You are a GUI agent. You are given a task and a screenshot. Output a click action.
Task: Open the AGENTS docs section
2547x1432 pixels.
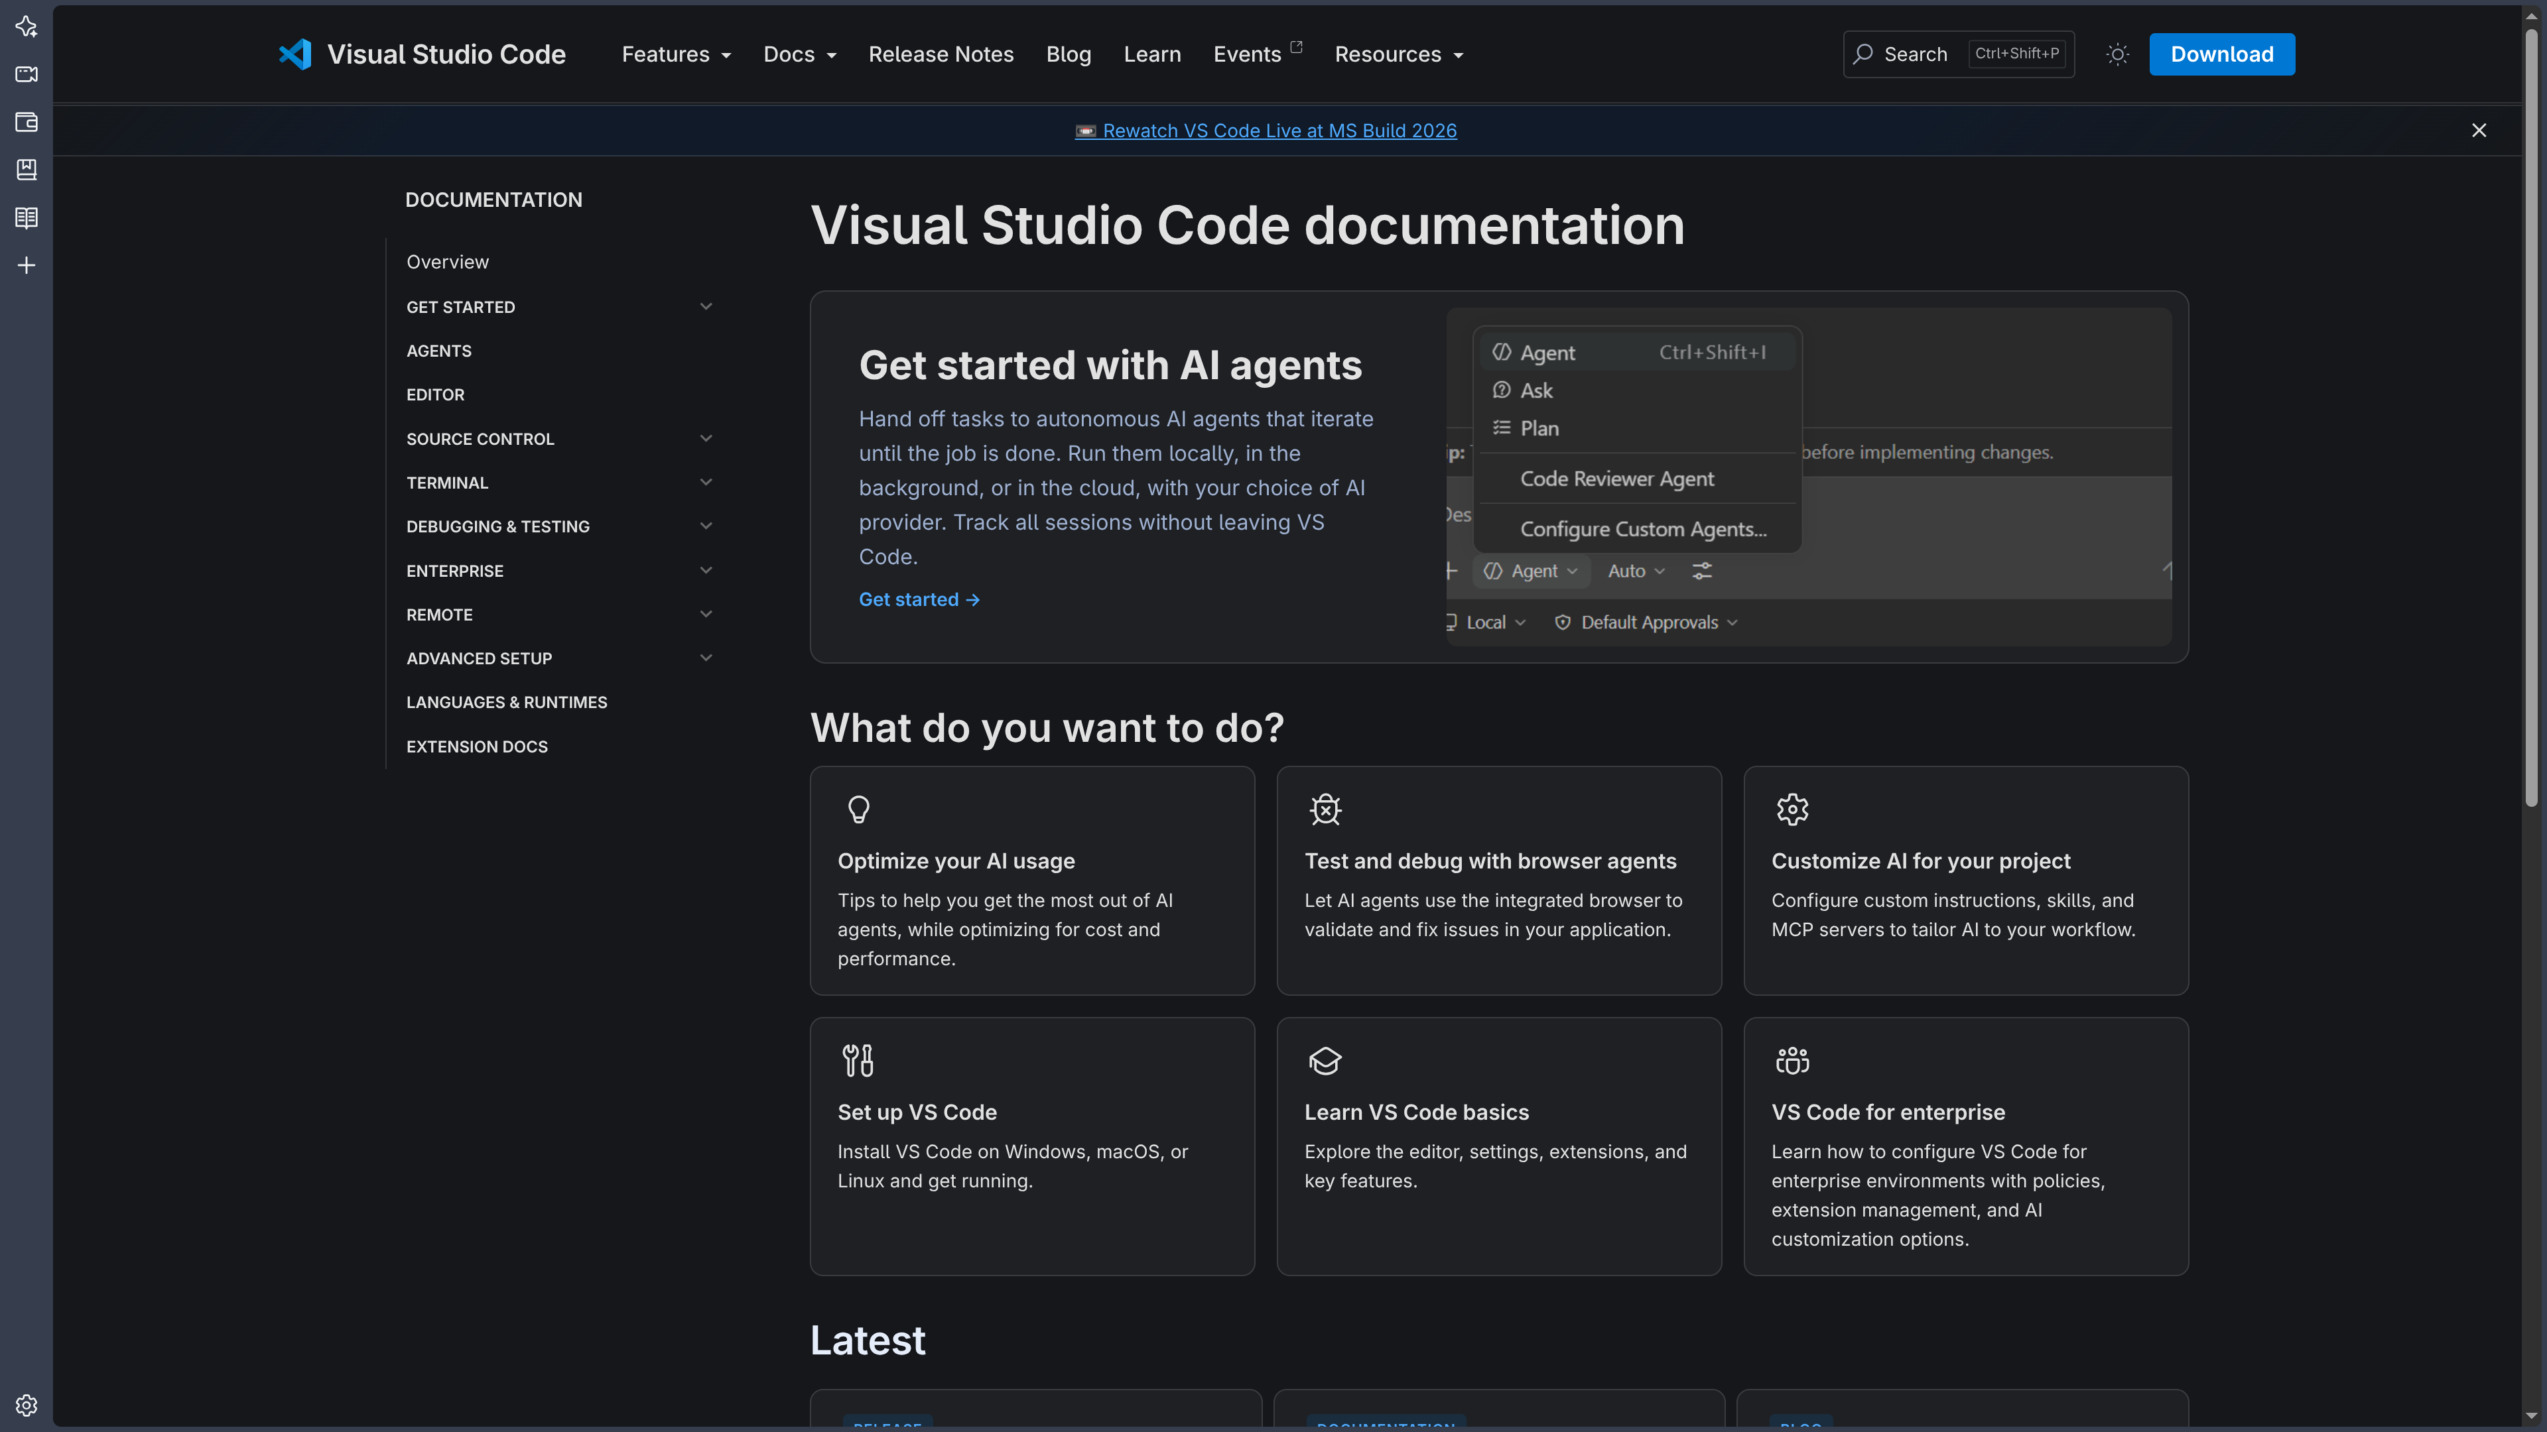pyautogui.click(x=439, y=351)
